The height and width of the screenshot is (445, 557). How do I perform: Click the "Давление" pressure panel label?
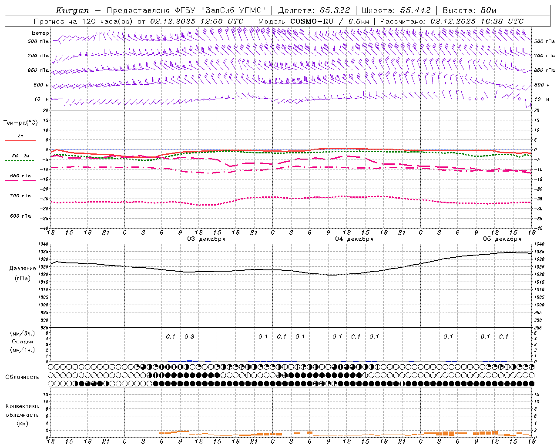pyautogui.click(x=22, y=269)
